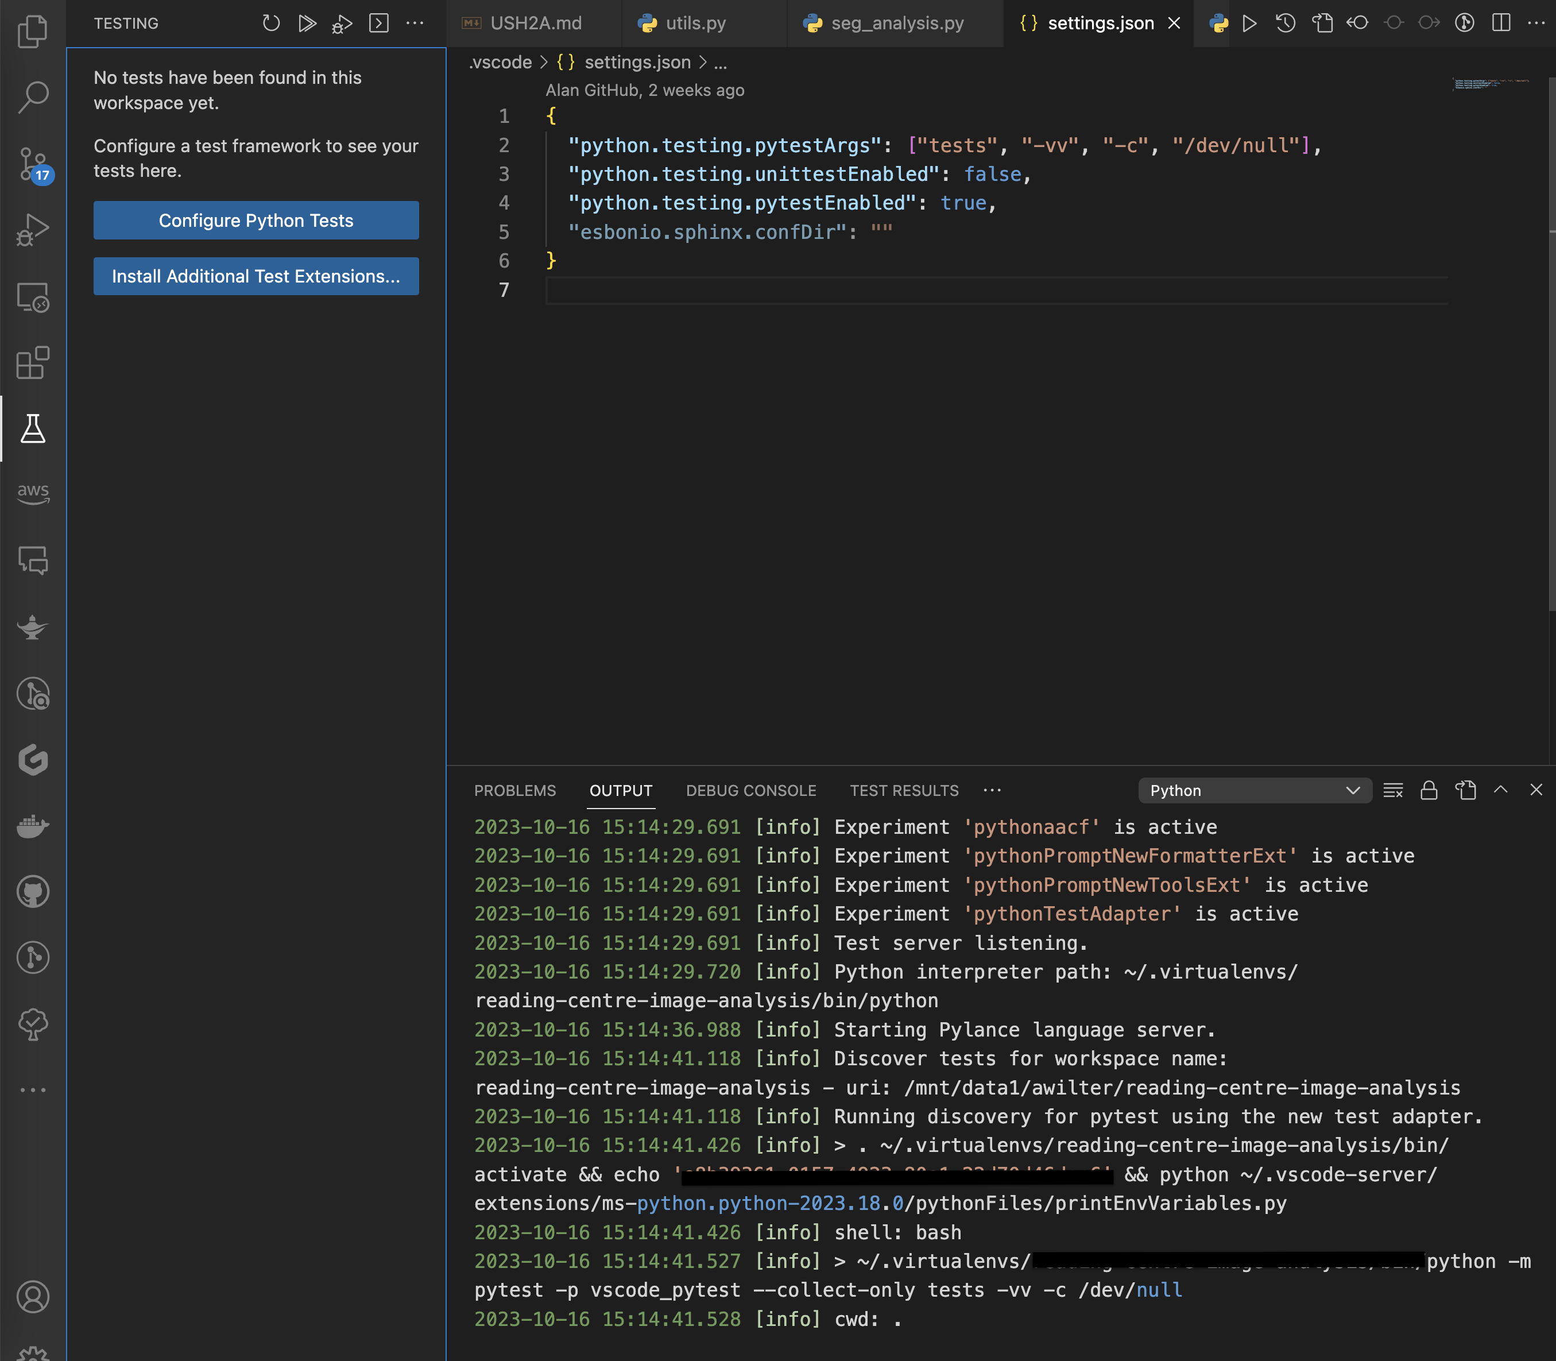This screenshot has width=1556, height=1361.
Task: Open the AWS Toolkit sidebar
Action: [33, 493]
